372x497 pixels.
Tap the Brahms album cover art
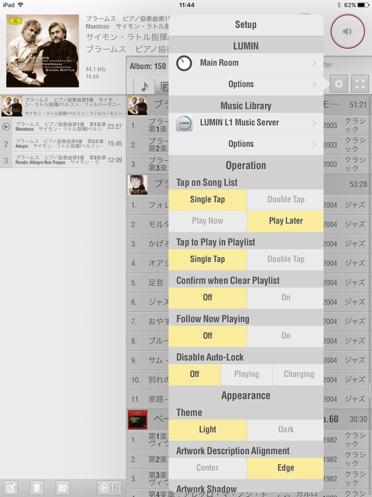(x=42, y=51)
